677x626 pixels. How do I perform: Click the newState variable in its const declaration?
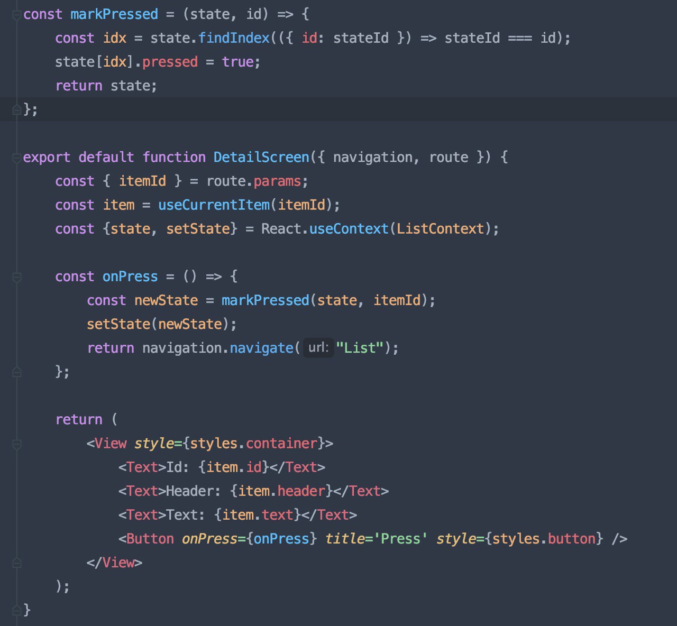point(166,300)
